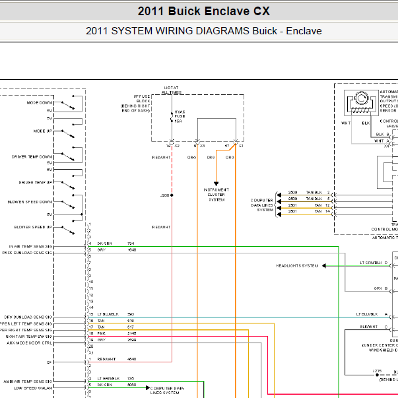Select circuit number 4640 on RED/WHT wire
The width and height of the screenshot is (398, 398).
[x=132, y=359]
